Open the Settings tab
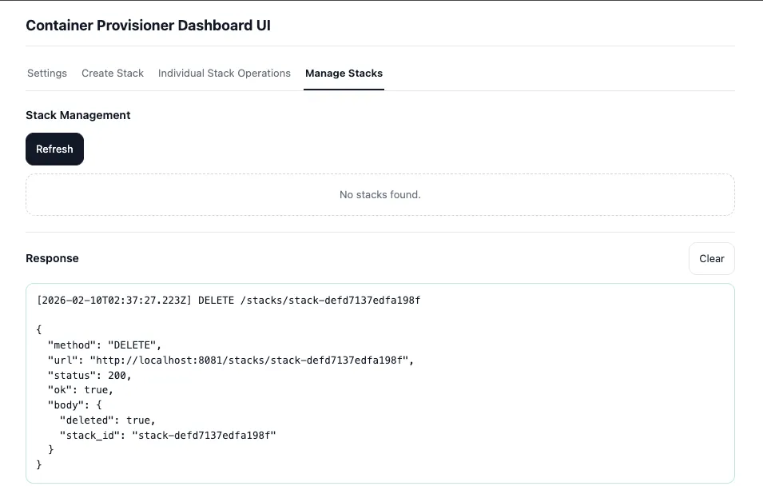The image size is (763, 498). pyautogui.click(x=47, y=73)
